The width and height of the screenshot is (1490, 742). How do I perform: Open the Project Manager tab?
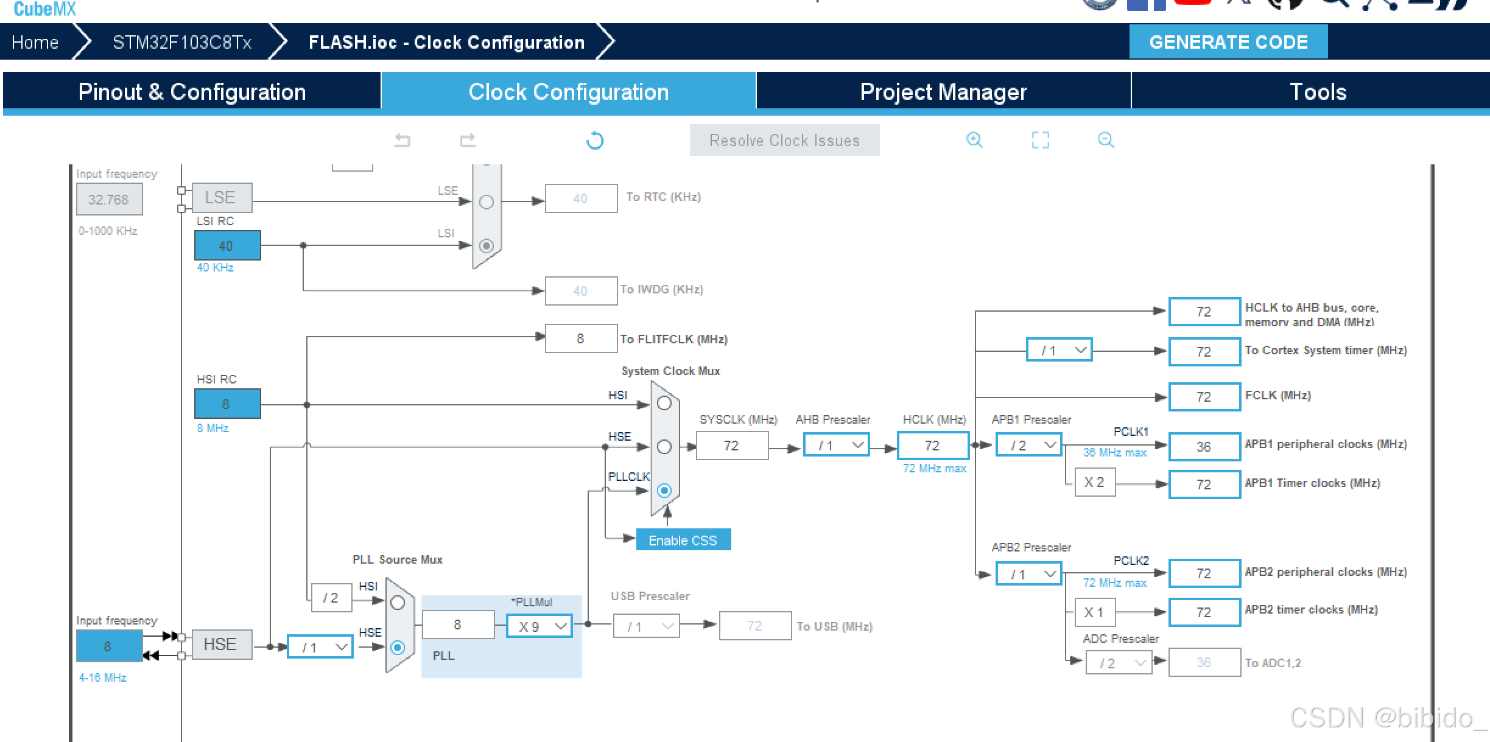(943, 91)
